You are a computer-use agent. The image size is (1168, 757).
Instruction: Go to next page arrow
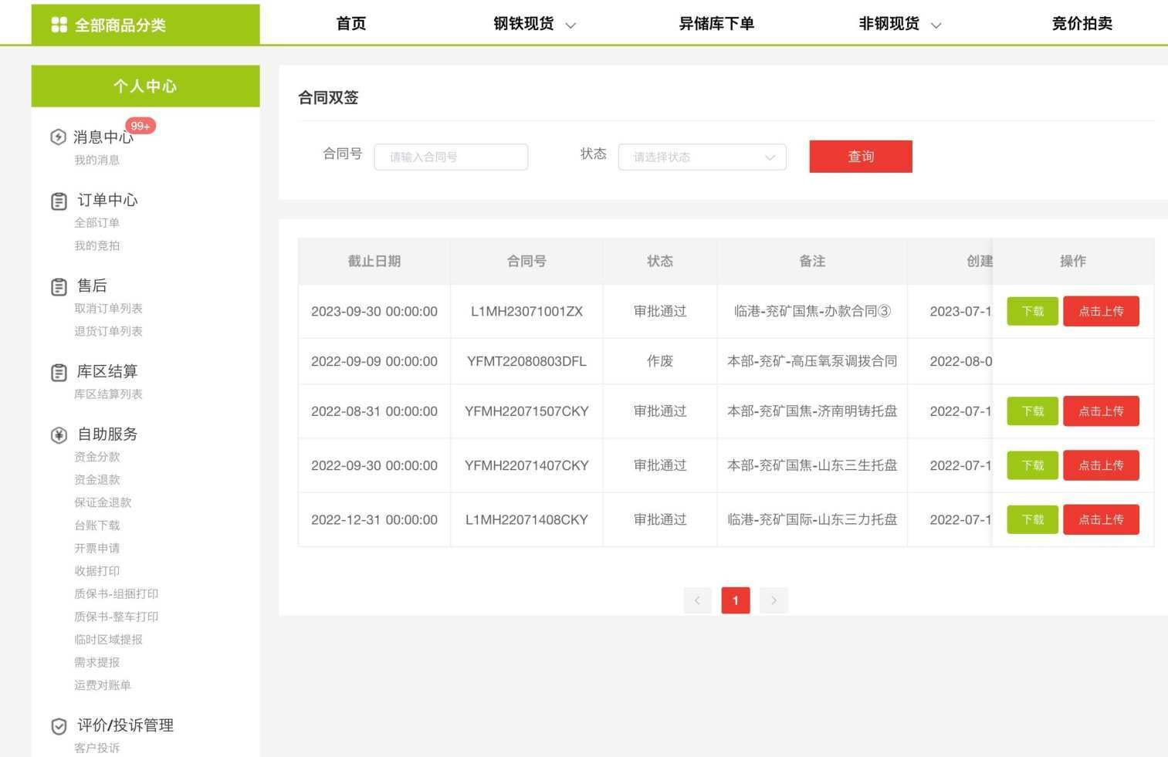pos(774,600)
